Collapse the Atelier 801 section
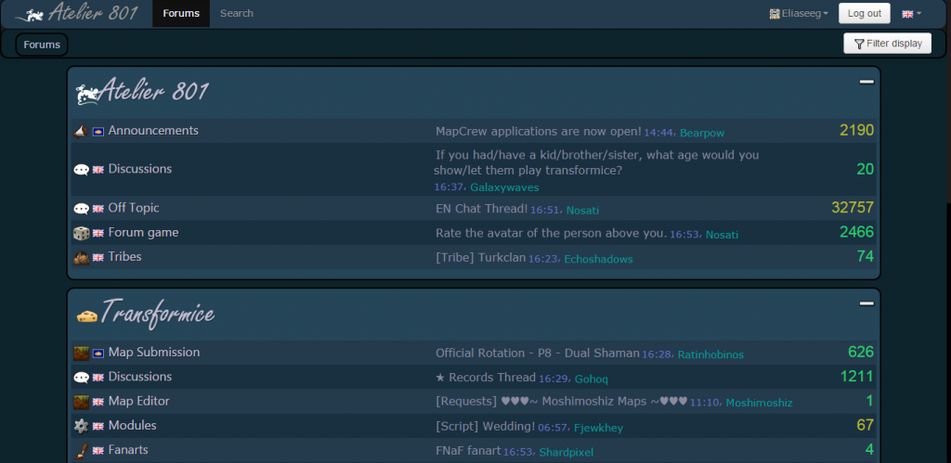Screen dimensions: 951x463 (x=866, y=82)
